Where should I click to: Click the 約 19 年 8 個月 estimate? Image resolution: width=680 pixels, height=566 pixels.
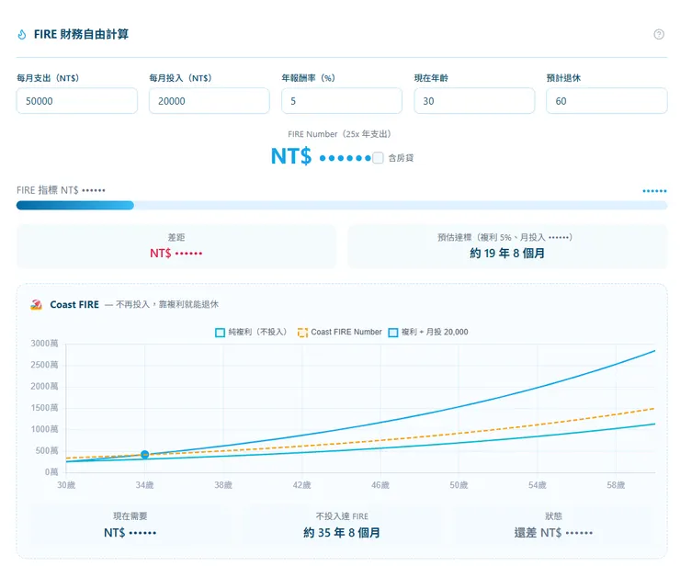[x=507, y=253]
